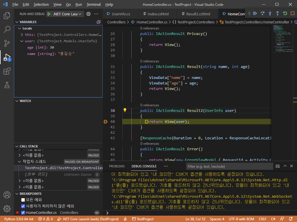Uncheck '사용자가 처리하지 않은 예외' checkbox
The image size is (297, 222).
(23, 206)
